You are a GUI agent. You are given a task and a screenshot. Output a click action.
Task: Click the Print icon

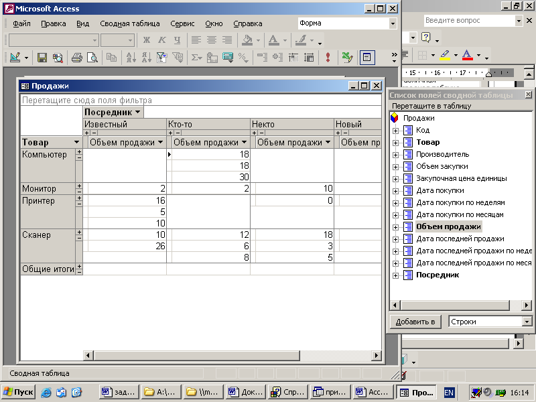click(x=77, y=58)
